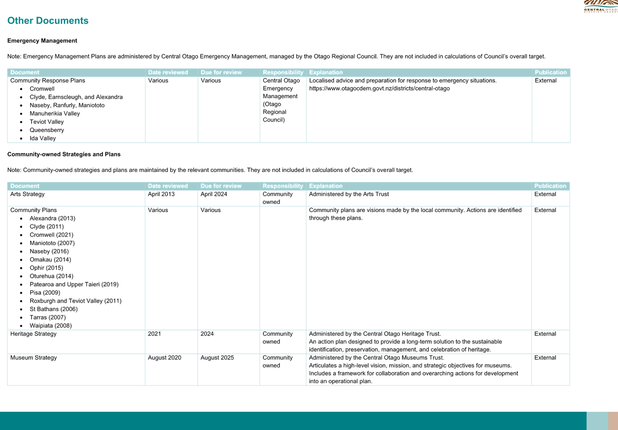This screenshot has height=430, width=618.
Task: Select "Community owned" in the Heritage Strategy row
Action: tap(278, 338)
